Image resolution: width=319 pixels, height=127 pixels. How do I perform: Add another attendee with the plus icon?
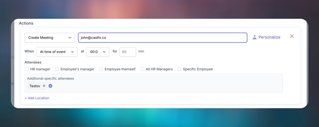[51, 86]
